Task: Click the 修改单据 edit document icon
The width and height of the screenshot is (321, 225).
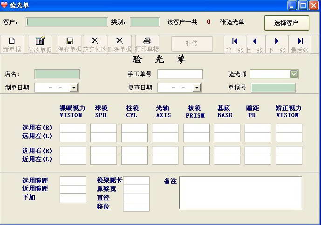Action: coord(40,40)
